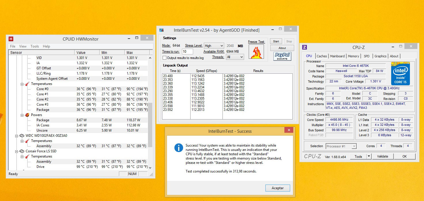The image size is (424, 201).
Task: Click the Corsair Force LS SSD drive icon
Action: pyautogui.click(x=22, y=151)
